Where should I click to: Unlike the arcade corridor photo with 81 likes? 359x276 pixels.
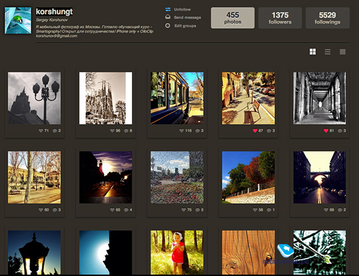[326, 131]
